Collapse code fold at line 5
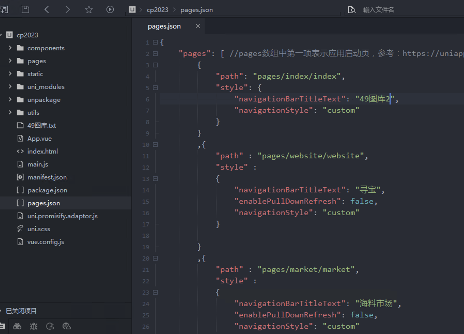 (x=155, y=88)
